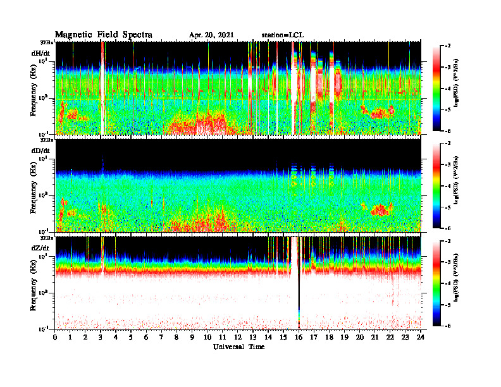Viewport: 501px width, 387px height.
Task: Click the "-3" value on the dZ/dt color bar
Action: (447, 262)
